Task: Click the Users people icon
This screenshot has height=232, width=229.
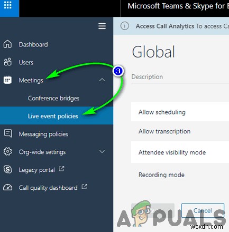Action: 7,62
